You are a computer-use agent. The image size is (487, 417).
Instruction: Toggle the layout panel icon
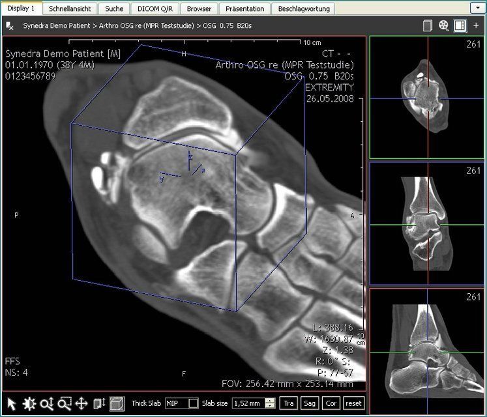click(x=460, y=25)
